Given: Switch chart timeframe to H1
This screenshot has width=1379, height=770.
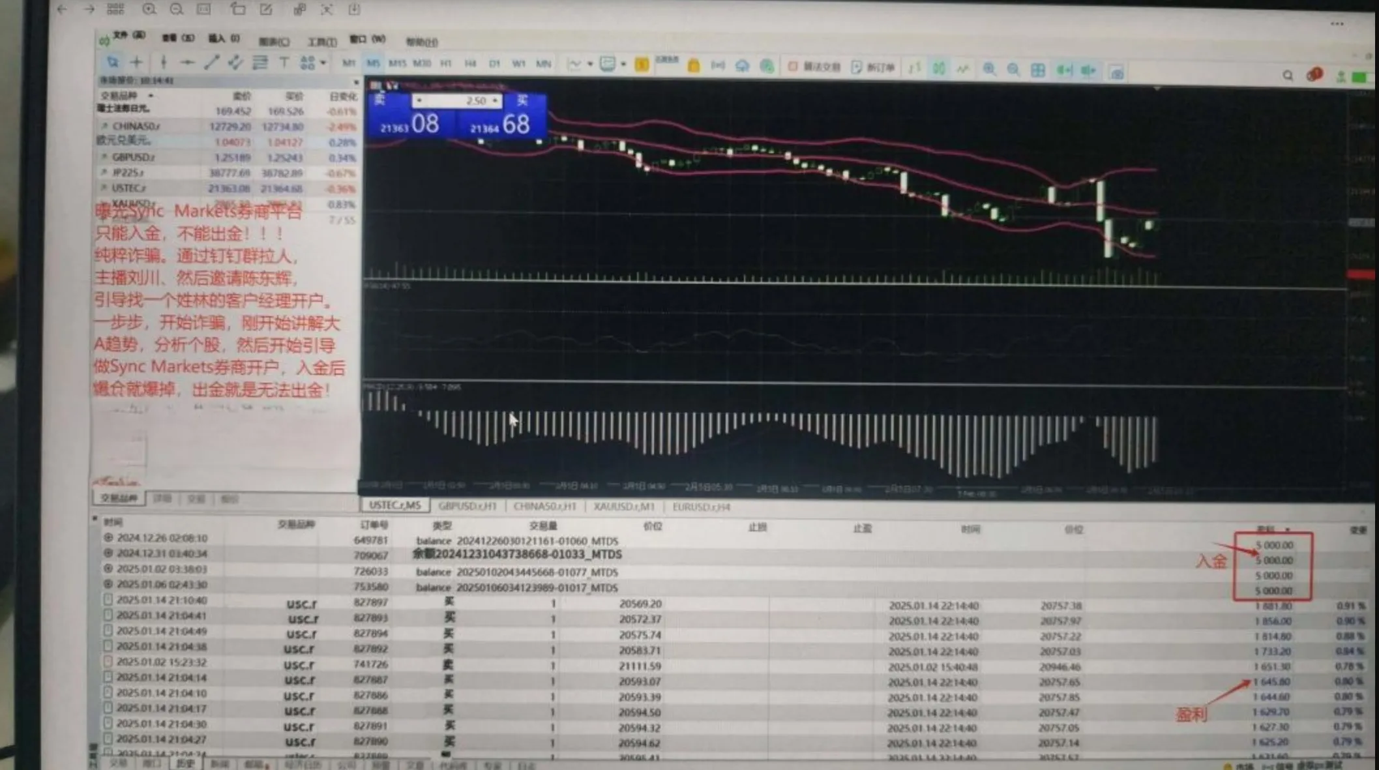Looking at the screenshot, I should point(446,63).
